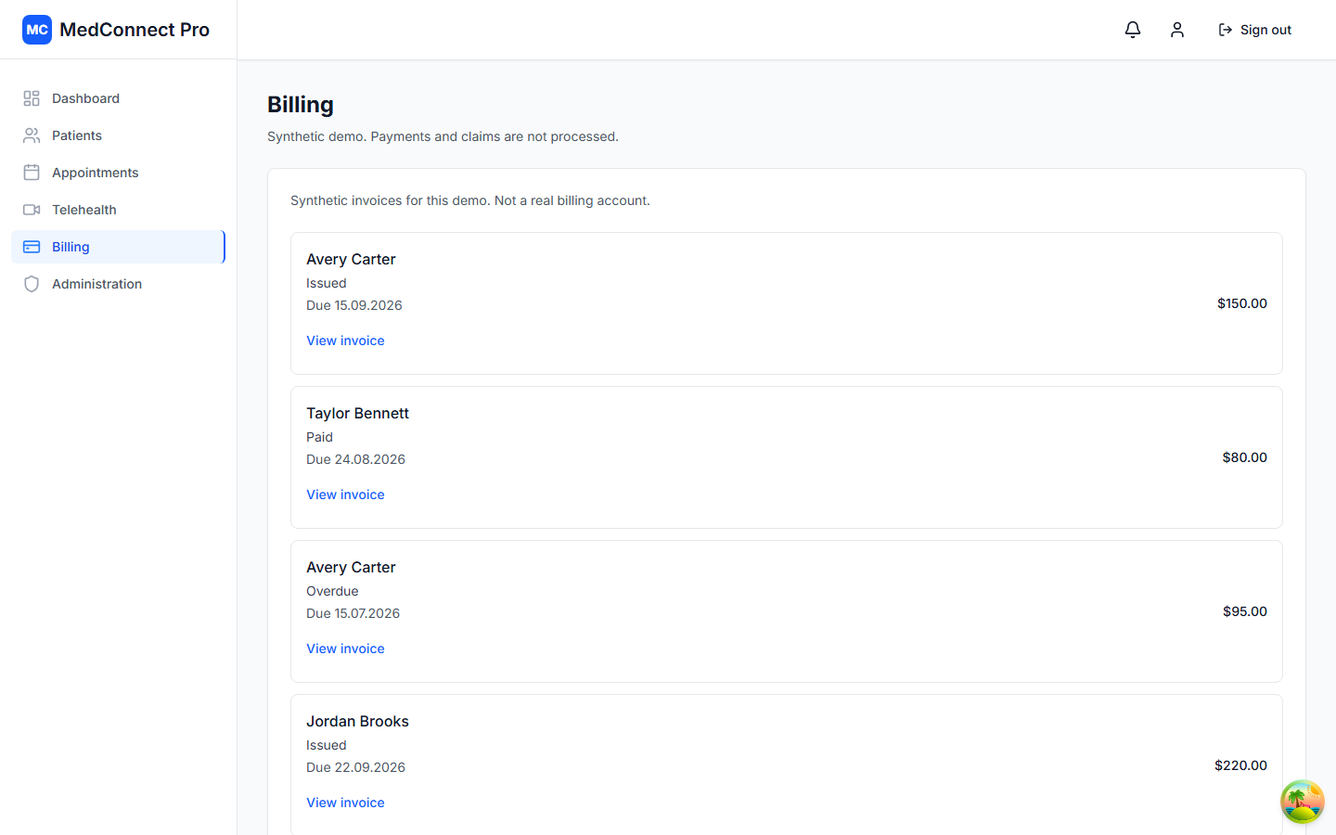Click the $80.00 amount

click(x=1245, y=457)
